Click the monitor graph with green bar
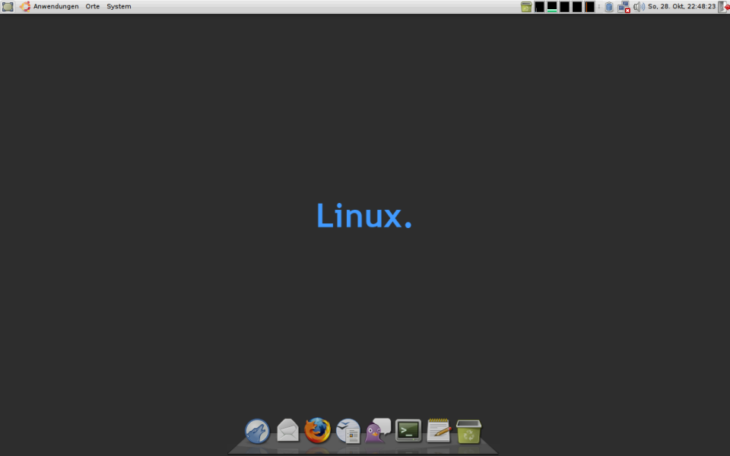The height and width of the screenshot is (456, 730). (x=552, y=7)
